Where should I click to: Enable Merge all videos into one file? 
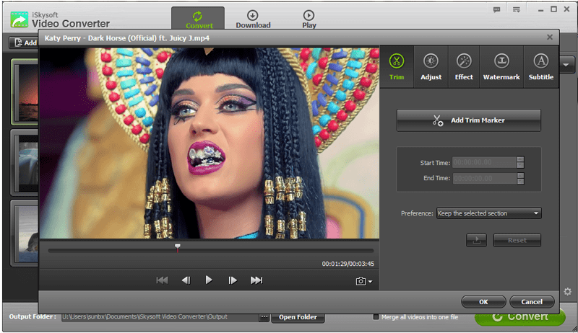pos(376,316)
